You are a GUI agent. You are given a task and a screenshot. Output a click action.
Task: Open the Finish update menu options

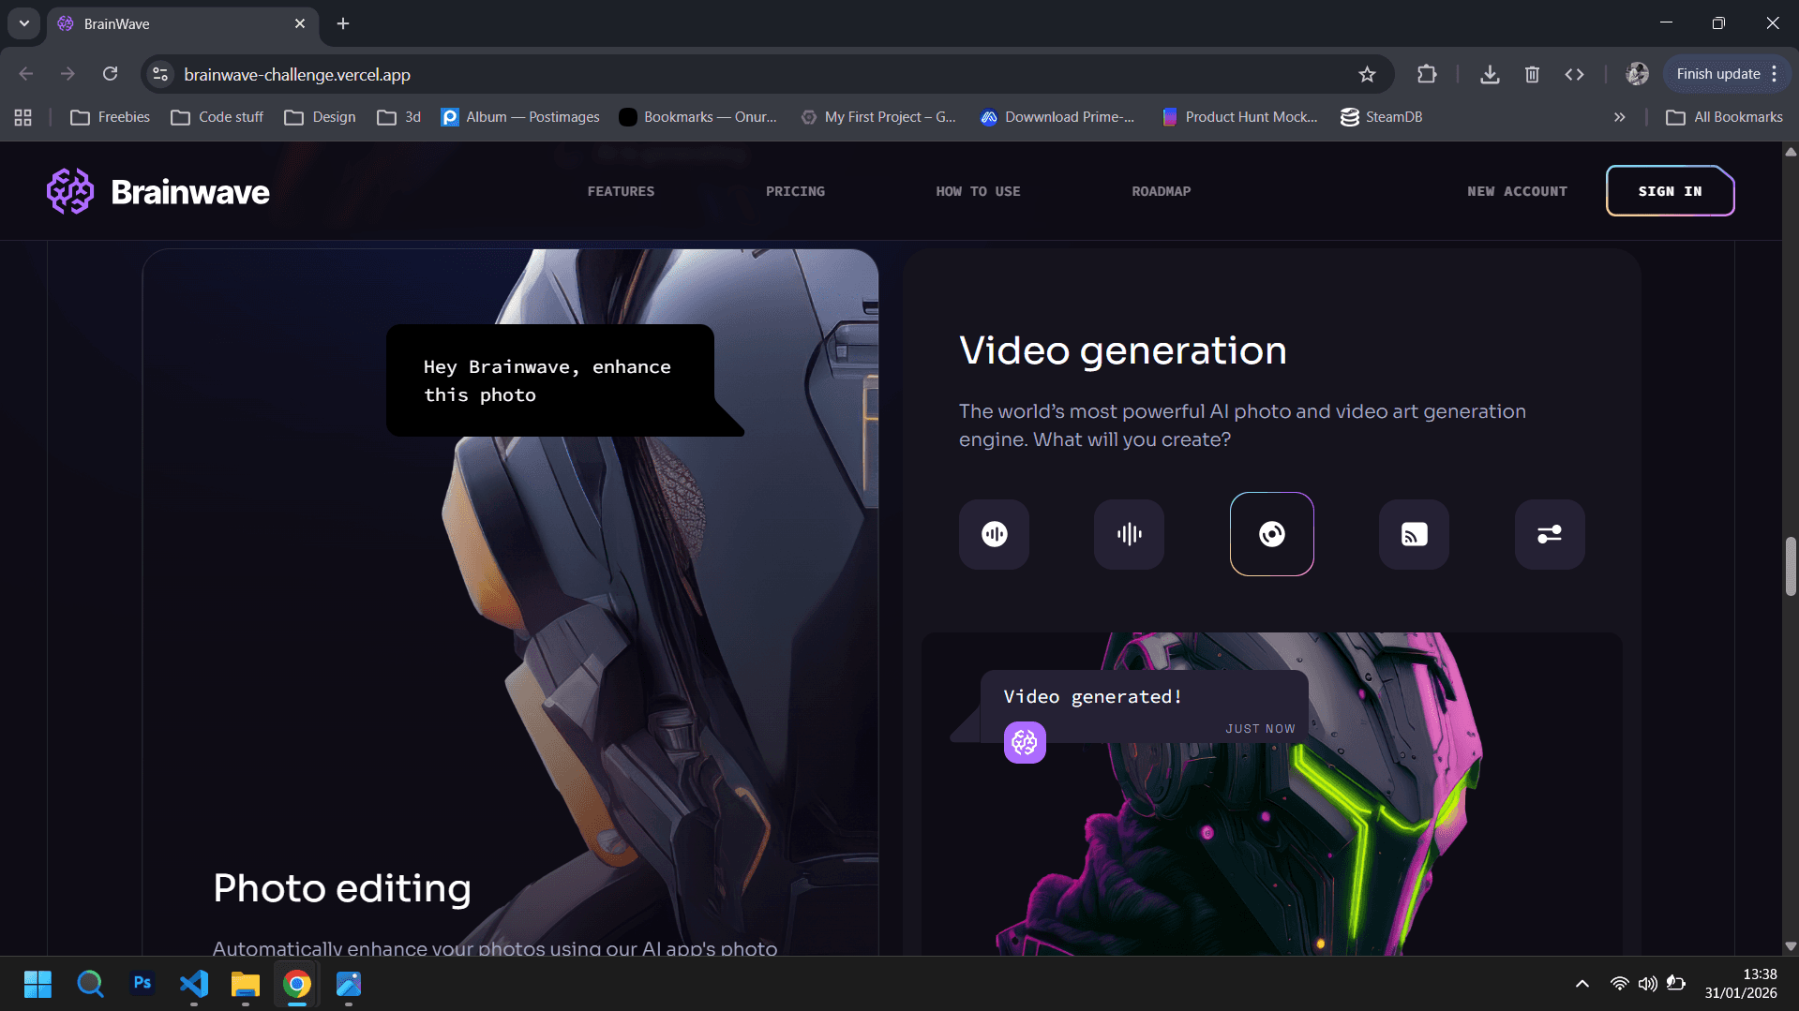pyautogui.click(x=1775, y=73)
